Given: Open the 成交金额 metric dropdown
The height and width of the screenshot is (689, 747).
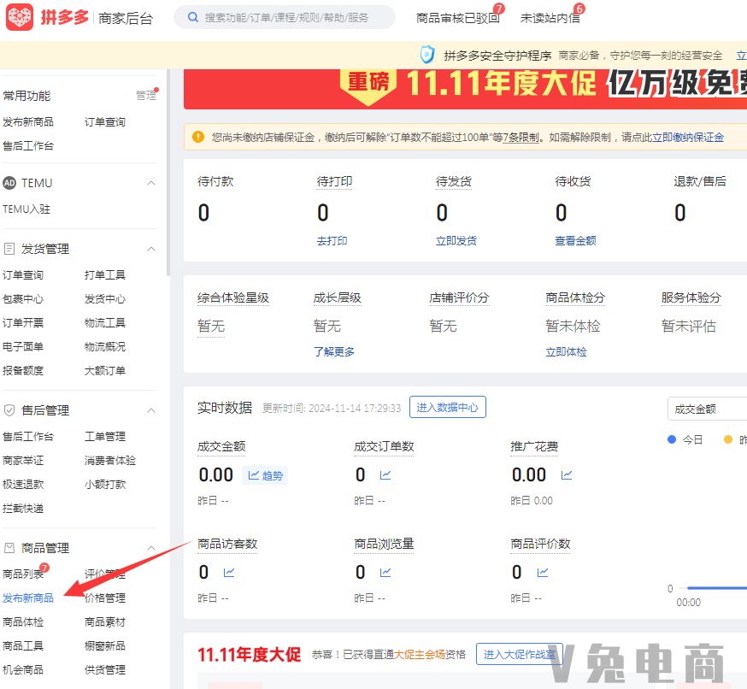Looking at the screenshot, I should click(706, 409).
